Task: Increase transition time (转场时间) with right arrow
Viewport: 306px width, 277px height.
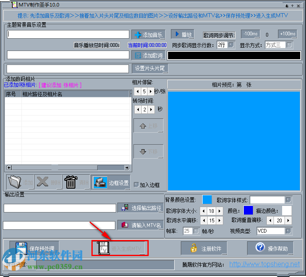Action: [x=151, y=109]
